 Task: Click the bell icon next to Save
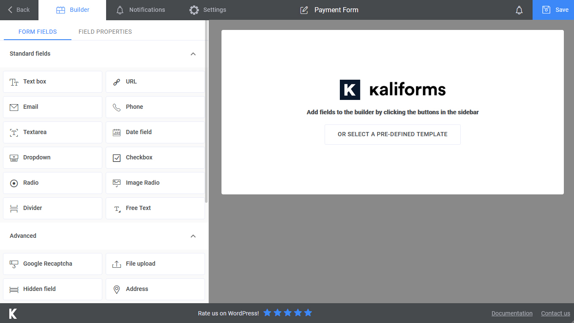click(x=519, y=10)
